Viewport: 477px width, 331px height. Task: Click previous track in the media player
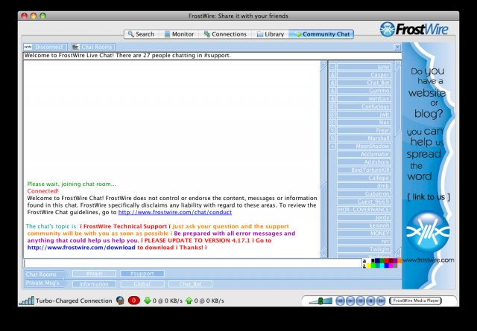pyautogui.click(x=340, y=301)
